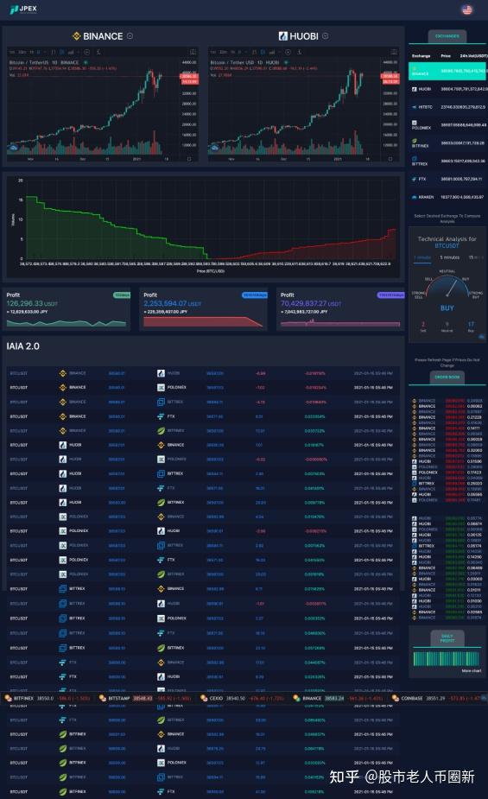Open the ORDER BOOK tab

tap(447, 377)
